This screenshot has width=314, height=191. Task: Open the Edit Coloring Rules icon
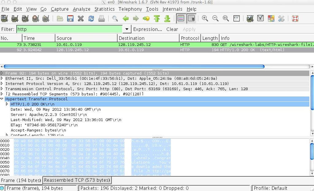[x=271, y=18]
